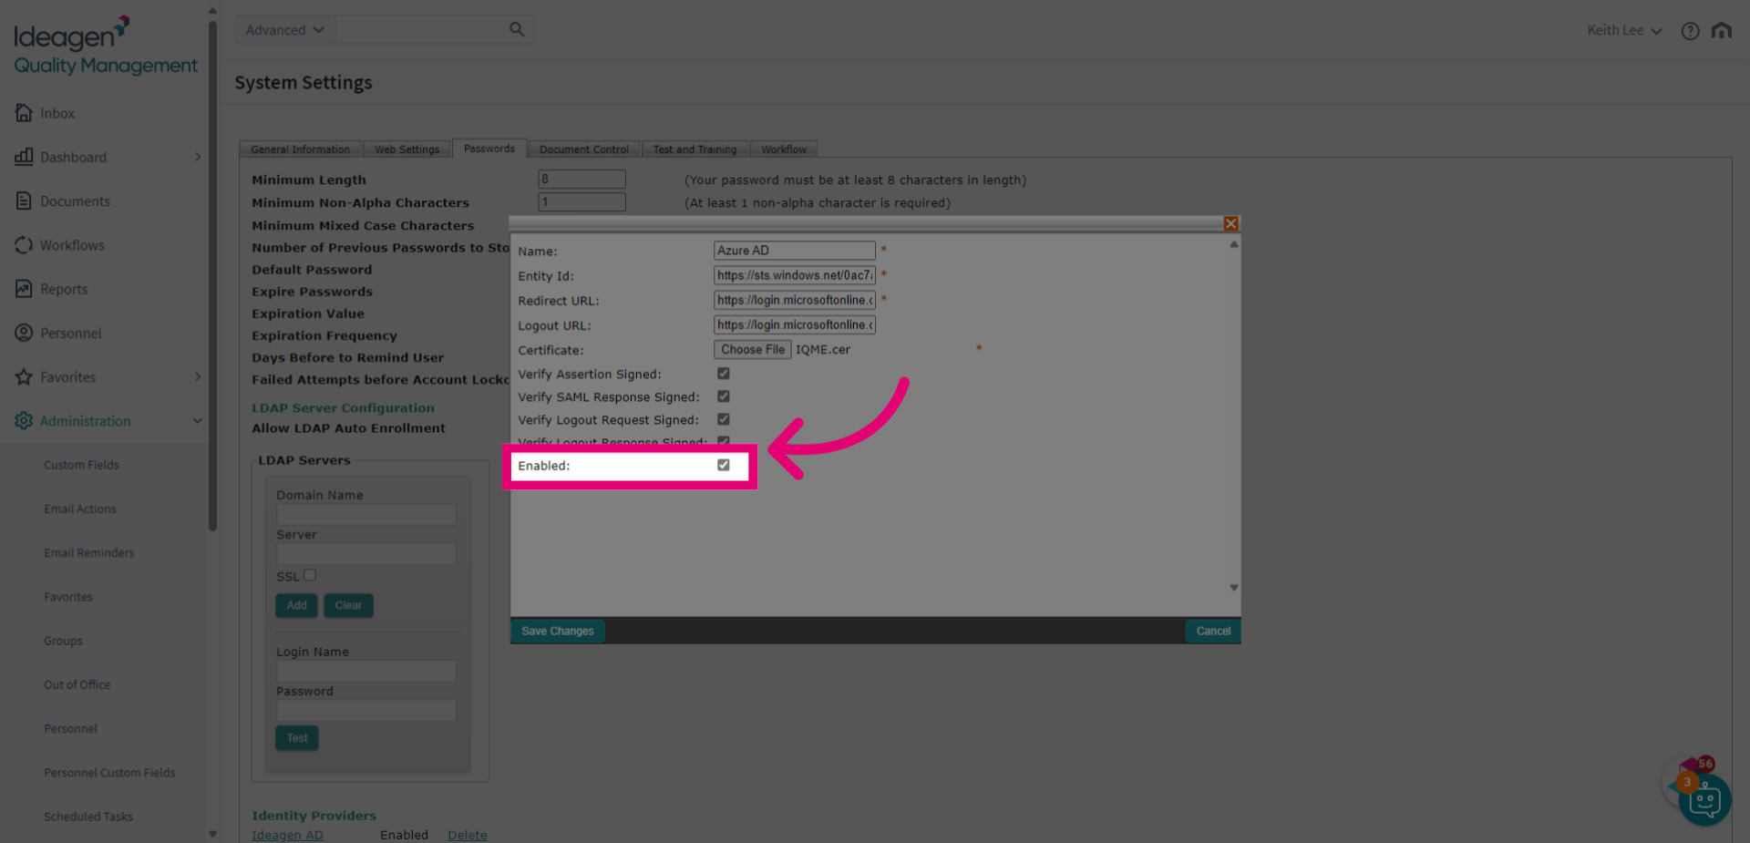Open the Inbox from the sidebar
Screen dimensions: 1750x843
point(57,113)
